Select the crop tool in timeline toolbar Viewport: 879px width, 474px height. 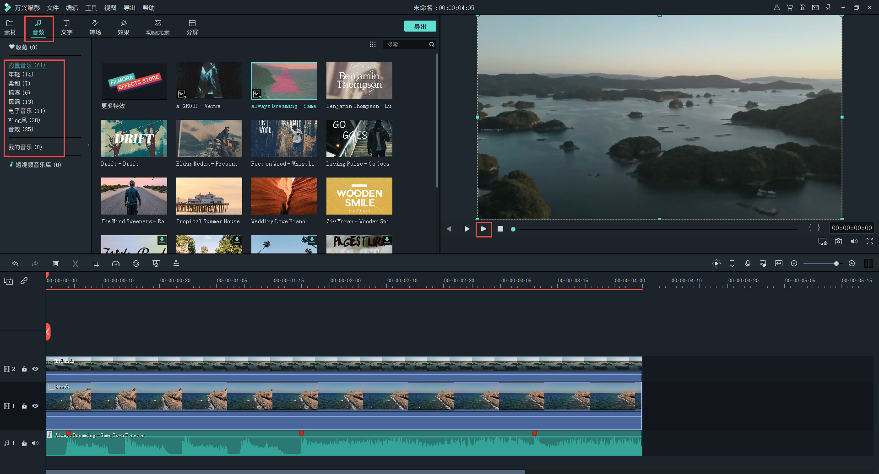(96, 264)
